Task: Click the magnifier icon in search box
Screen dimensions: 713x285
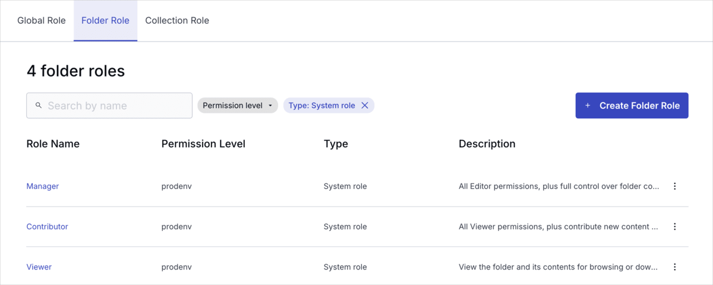Action: (39, 106)
